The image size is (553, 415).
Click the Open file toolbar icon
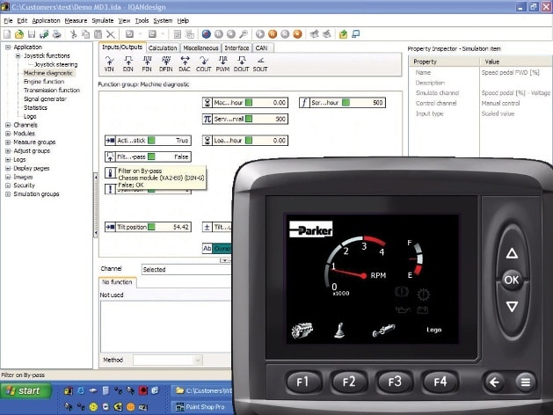pyautogui.click(x=19, y=34)
